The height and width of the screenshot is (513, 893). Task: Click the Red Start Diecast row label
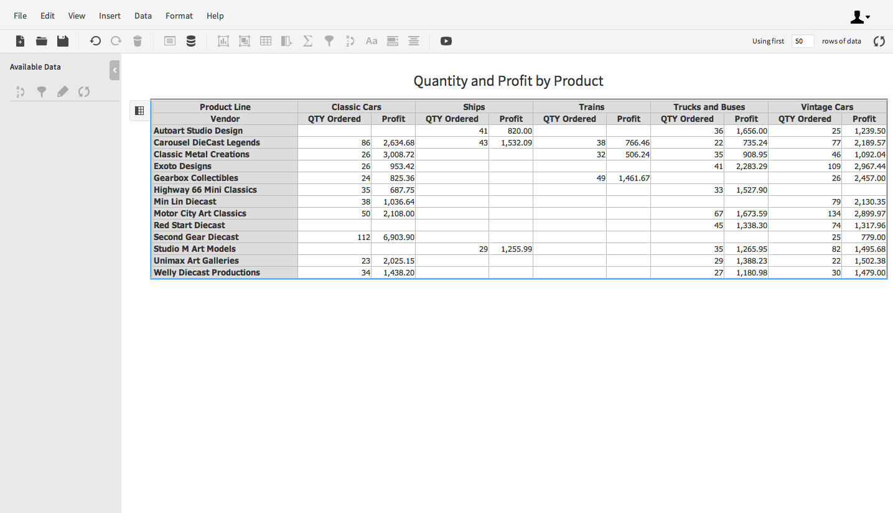pyautogui.click(x=225, y=225)
